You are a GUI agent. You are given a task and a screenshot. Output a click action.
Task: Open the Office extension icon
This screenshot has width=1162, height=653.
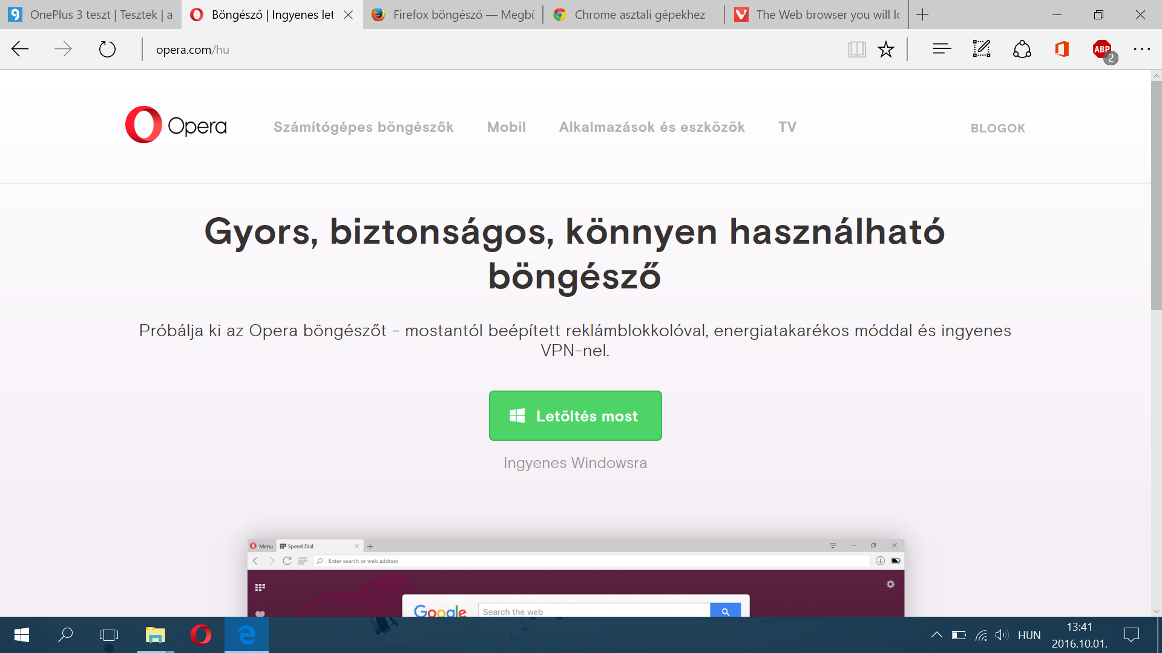coord(1062,49)
